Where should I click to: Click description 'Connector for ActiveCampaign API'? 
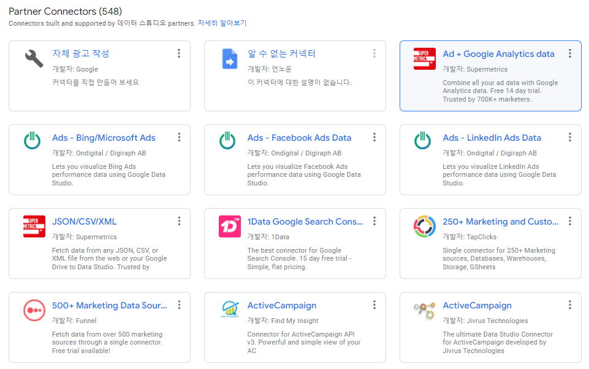point(304,342)
